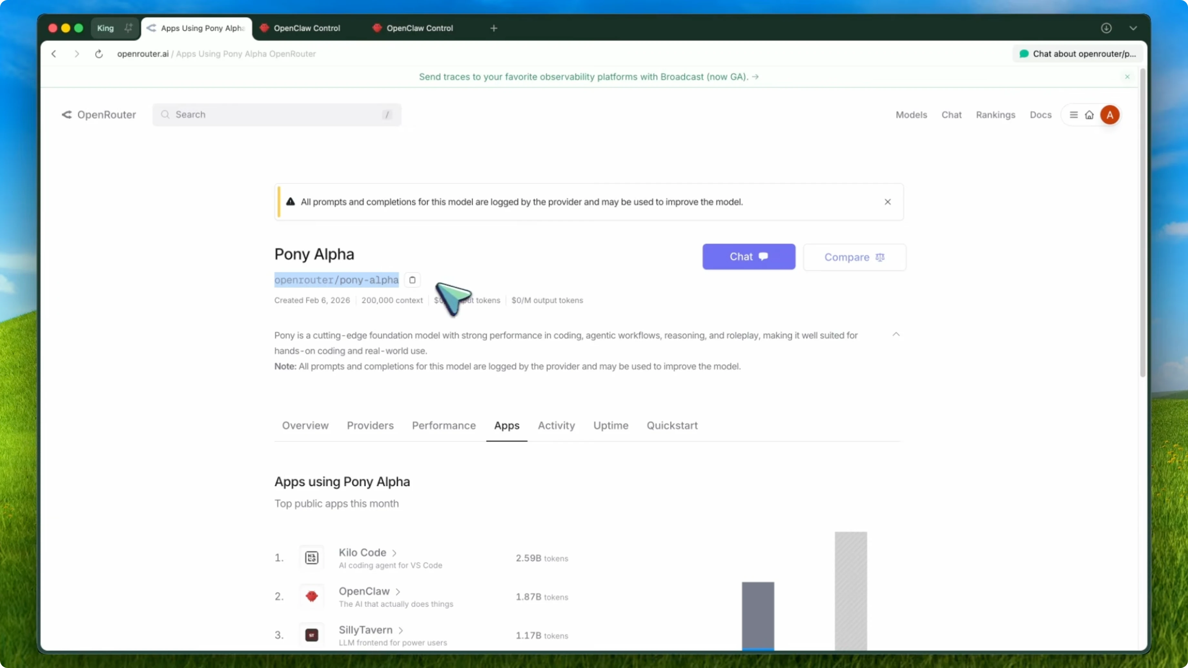
Task: Open the user avatar profile menu
Action: click(1110, 114)
